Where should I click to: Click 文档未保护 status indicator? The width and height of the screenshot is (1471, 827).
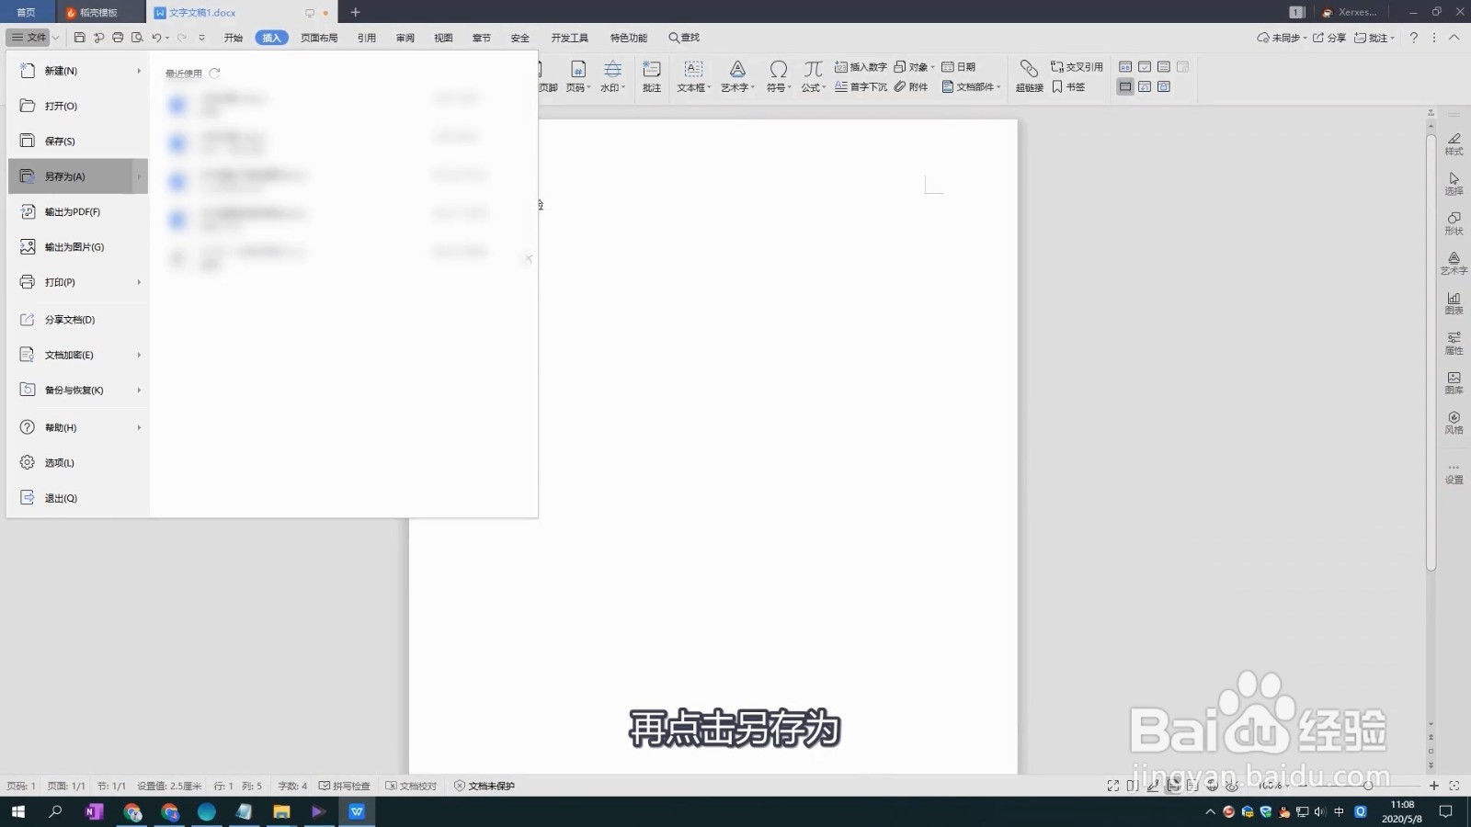[x=485, y=786]
